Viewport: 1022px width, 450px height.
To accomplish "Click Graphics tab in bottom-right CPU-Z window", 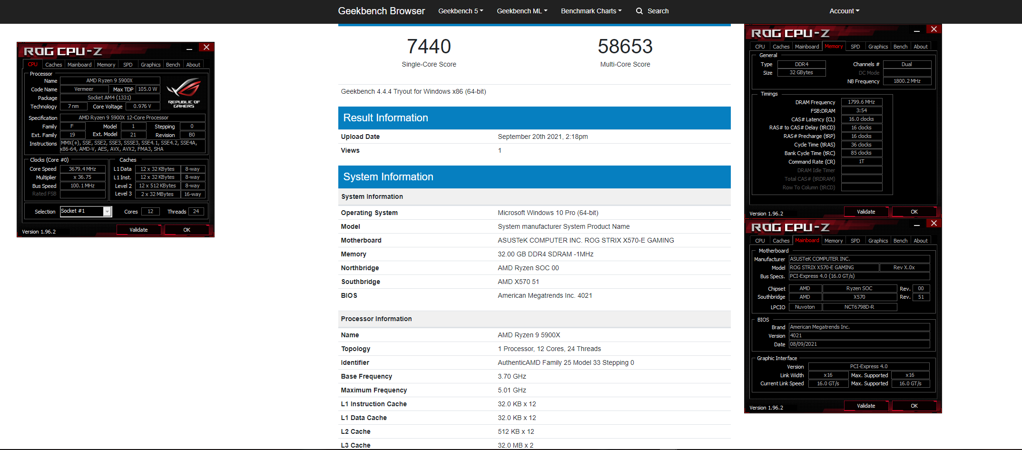I will pyautogui.click(x=878, y=241).
